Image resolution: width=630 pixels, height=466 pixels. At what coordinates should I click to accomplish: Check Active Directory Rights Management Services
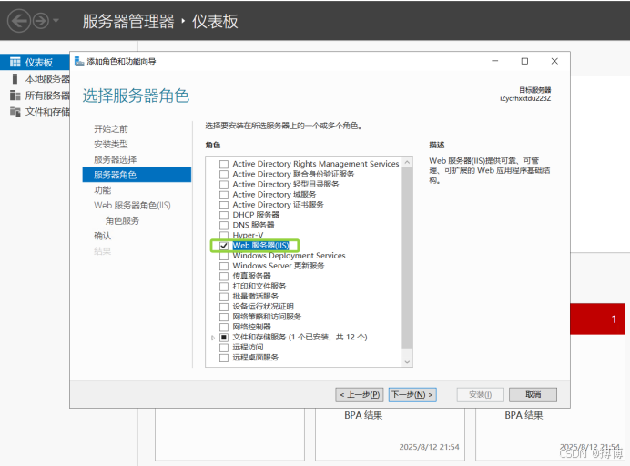pyautogui.click(x=224, y=164)
